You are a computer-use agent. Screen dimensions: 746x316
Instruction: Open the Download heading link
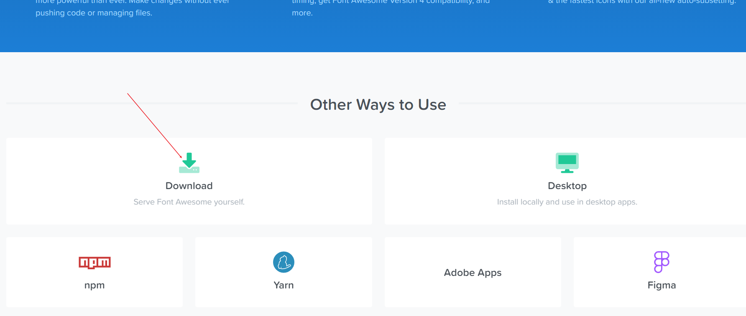pos(189,186)
